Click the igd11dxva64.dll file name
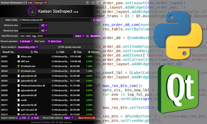 [x=29, y=110]
